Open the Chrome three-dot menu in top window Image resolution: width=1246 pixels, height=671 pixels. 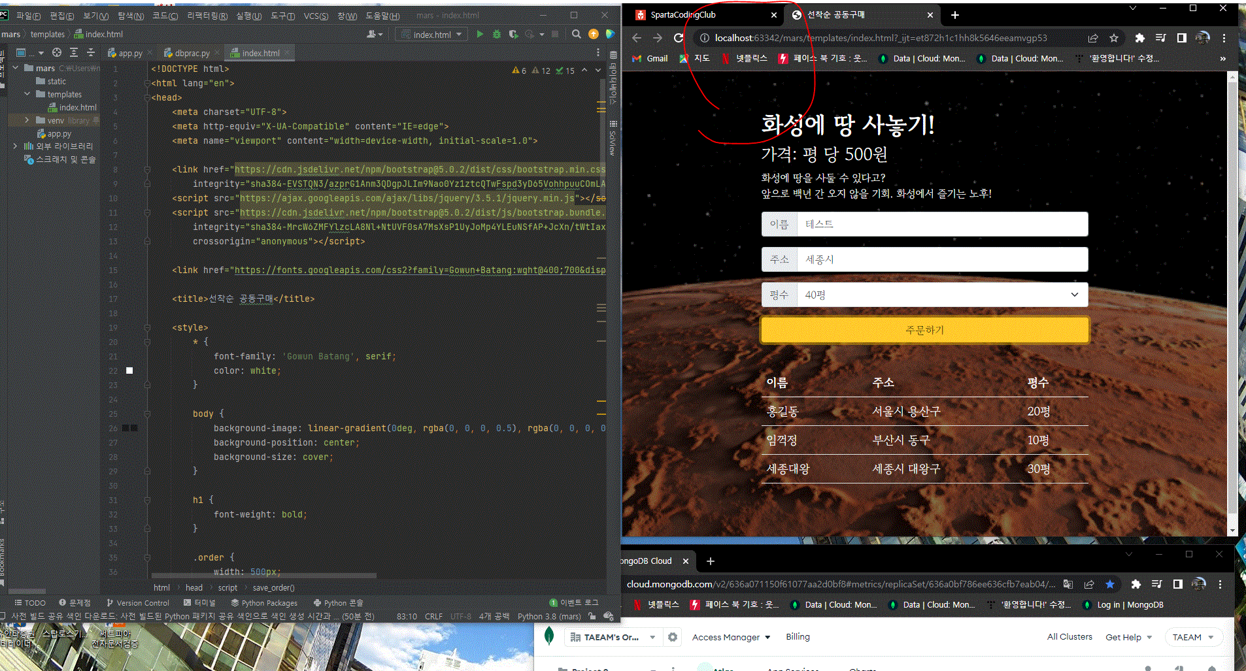tap(1224, 38)
